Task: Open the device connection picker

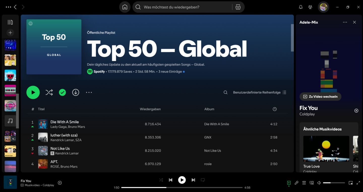Action: (x=312, y=183)
